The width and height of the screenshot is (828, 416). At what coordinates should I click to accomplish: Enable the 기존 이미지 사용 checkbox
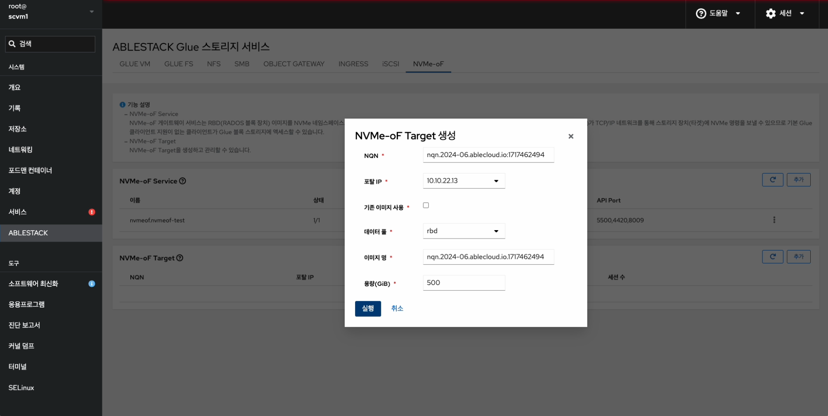426,205
